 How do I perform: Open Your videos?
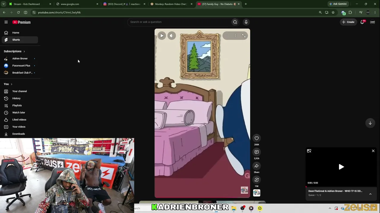(x=20, y=127)
